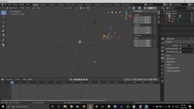Hide the Light in outliner
The image size is (194, 109).
pyautogui.click(x=192, y=21)
